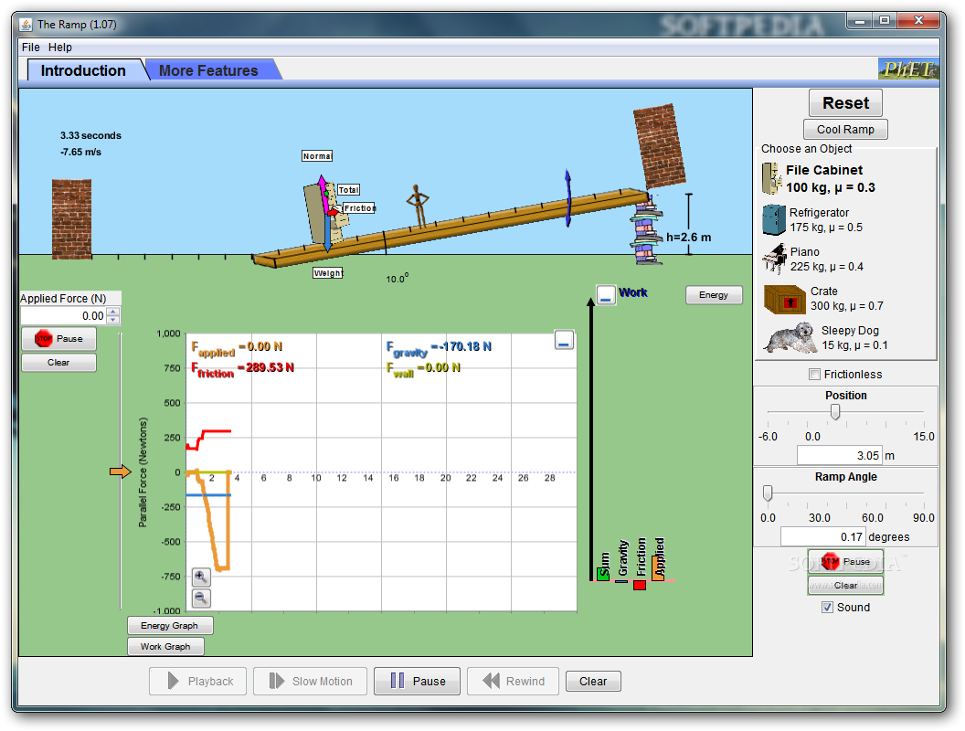Click the Weight force label
The width and height of the screenshot is (965, 731).
(x=328, y=273)
